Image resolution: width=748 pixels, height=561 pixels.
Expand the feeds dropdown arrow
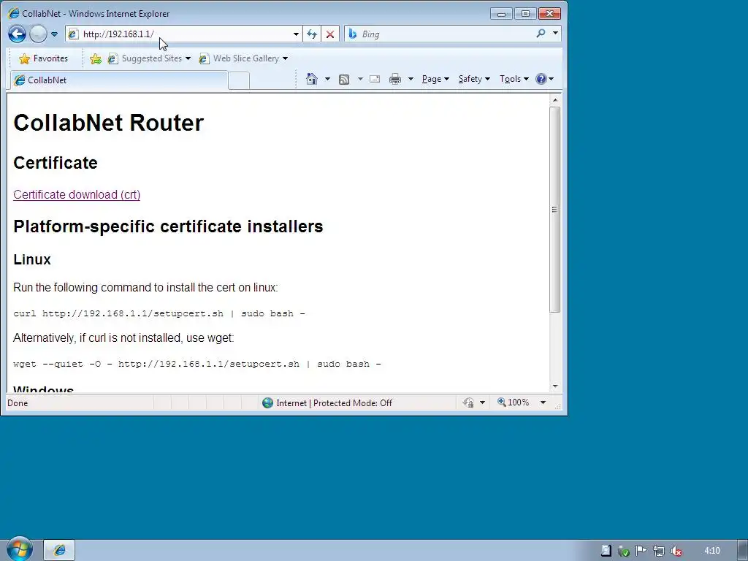click(x=360, y=79)
